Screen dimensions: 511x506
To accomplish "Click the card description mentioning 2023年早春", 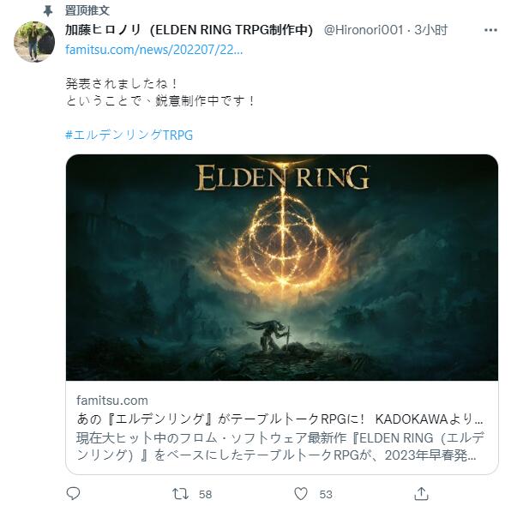I will (x=280, y=446).
